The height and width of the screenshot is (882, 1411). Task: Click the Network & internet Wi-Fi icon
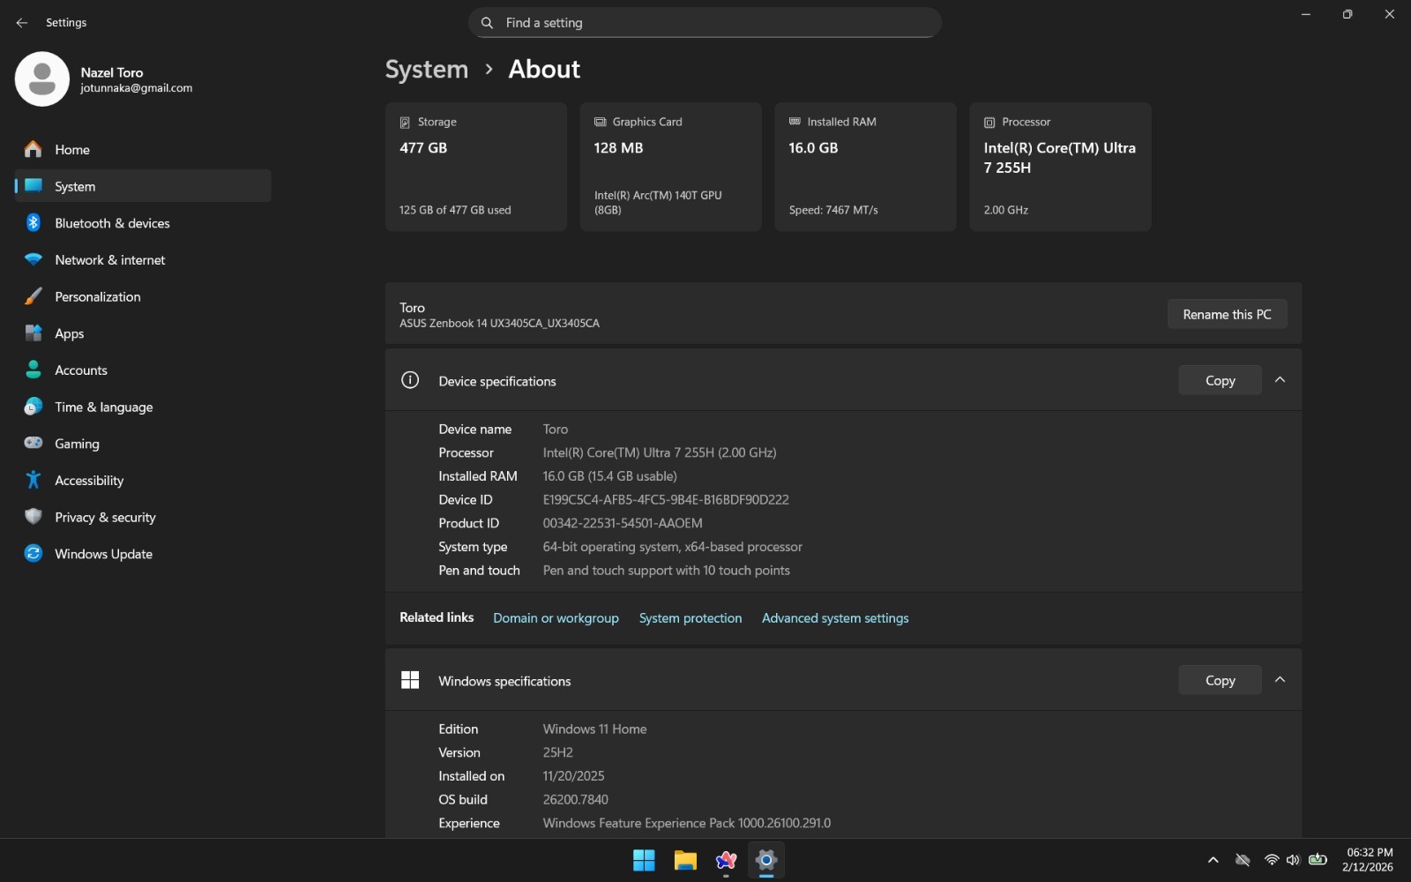34,260
